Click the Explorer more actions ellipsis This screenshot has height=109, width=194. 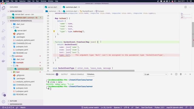(39, 7)
